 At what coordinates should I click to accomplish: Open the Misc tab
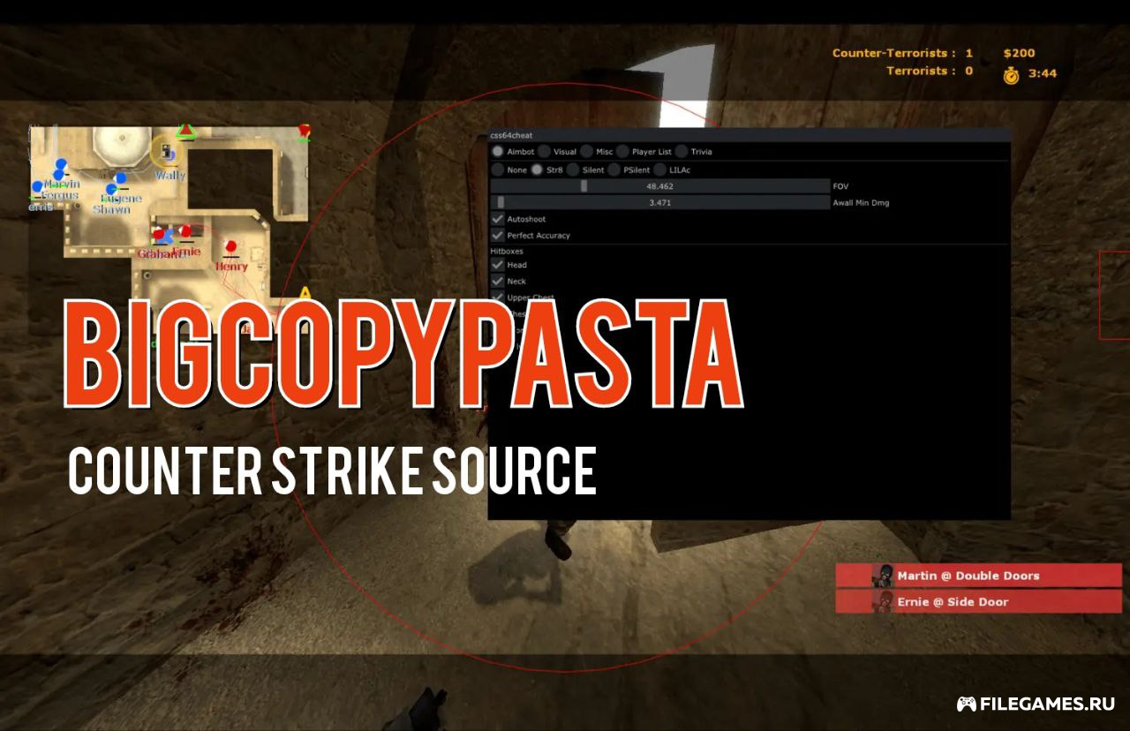click(587, 152)
